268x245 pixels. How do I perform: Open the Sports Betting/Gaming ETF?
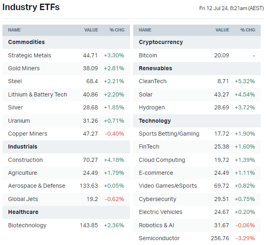169,134
